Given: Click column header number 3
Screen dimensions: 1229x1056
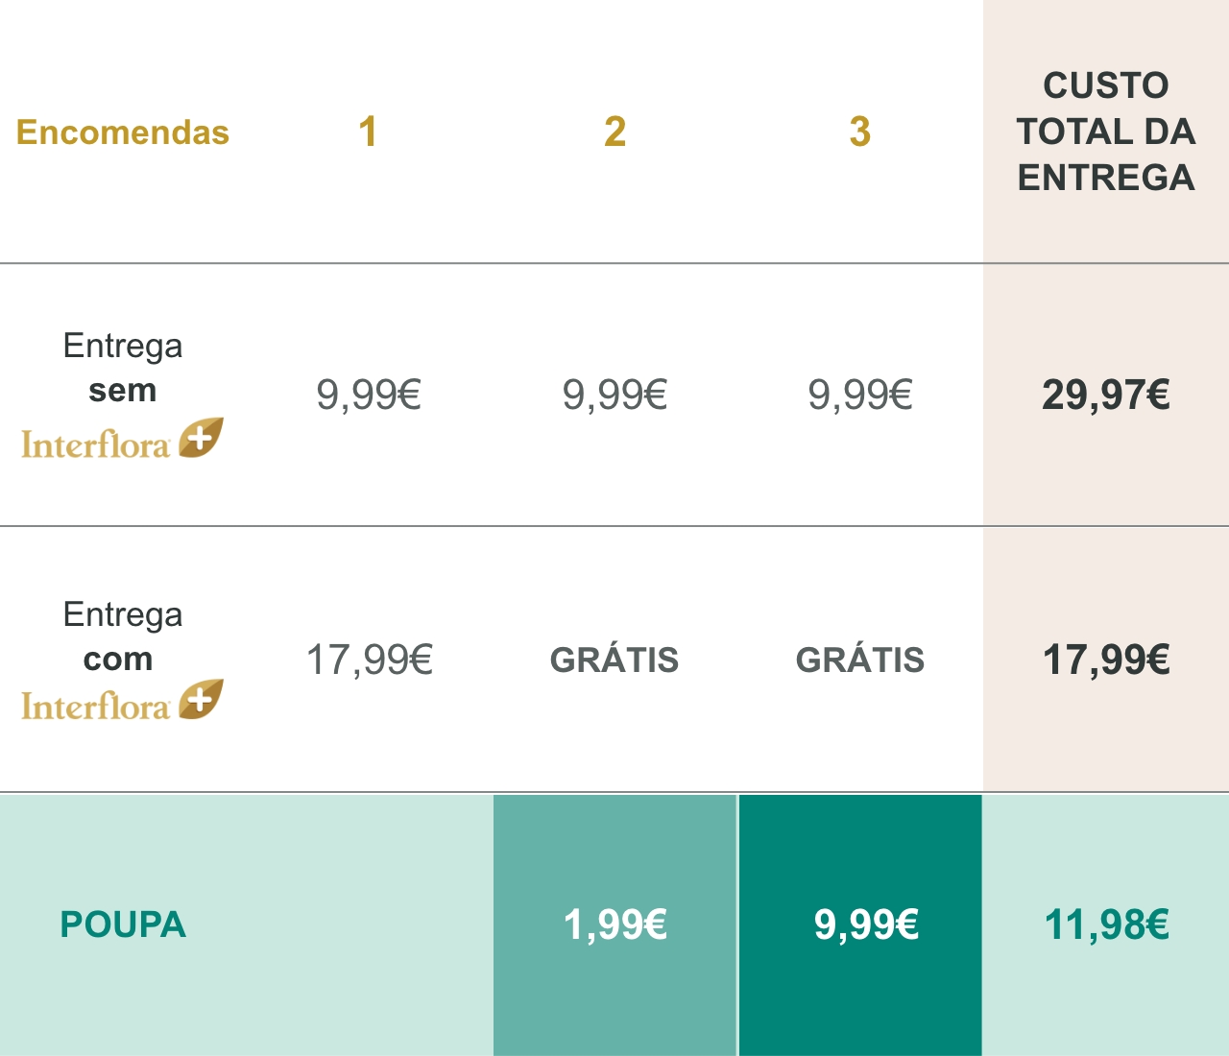Looking at the screenshot, I should click(860, 132).
